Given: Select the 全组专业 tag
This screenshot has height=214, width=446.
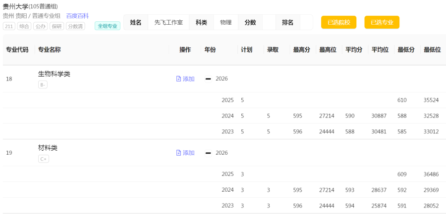Looking at the screenshot, I should [x=108, y=26].
